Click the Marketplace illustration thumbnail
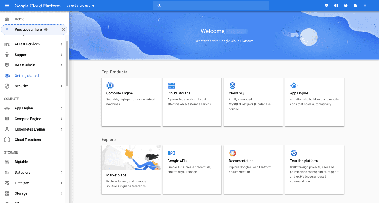379x203 pixels. [x=131, y=158]
